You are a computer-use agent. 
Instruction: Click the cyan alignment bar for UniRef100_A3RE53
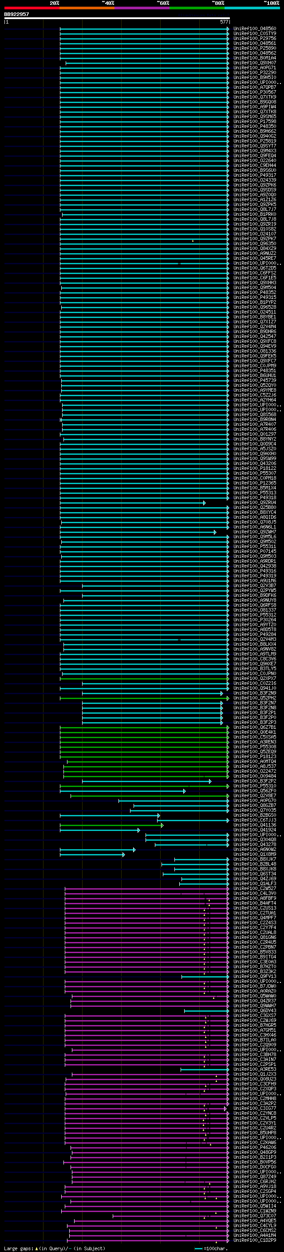pyautogui.click(x=205, y=1069)
